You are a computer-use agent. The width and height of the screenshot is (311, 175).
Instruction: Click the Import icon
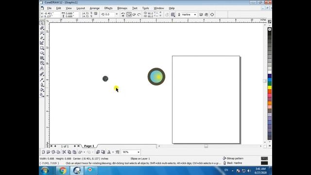coord(98,152)
